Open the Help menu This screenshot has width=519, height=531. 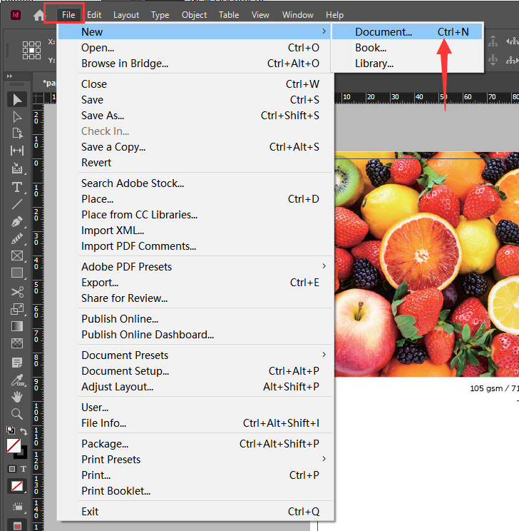(x=334, y=15)
